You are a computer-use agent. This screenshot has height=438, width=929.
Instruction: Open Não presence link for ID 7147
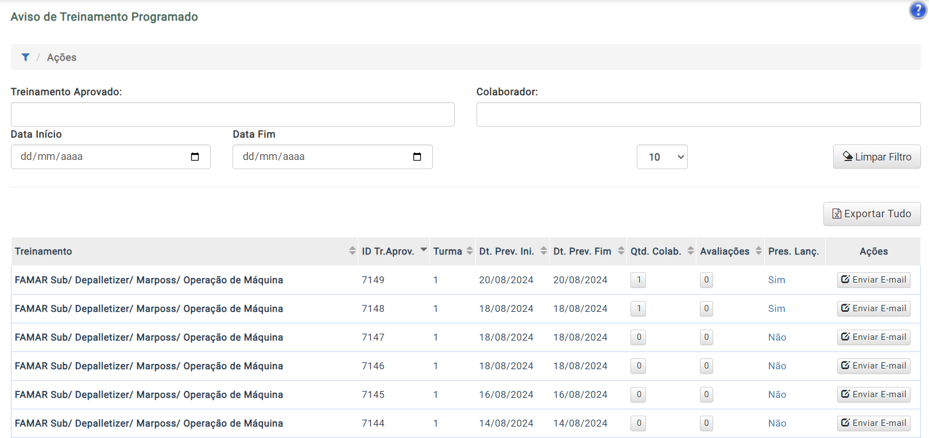(x=777, y=337)
